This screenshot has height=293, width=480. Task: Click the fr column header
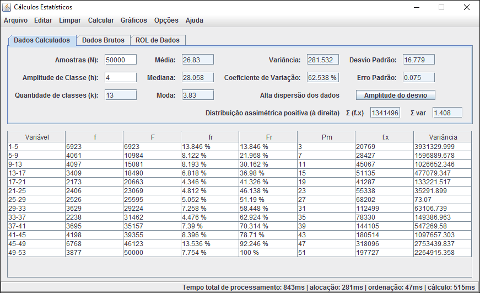[x=211, y=137]
